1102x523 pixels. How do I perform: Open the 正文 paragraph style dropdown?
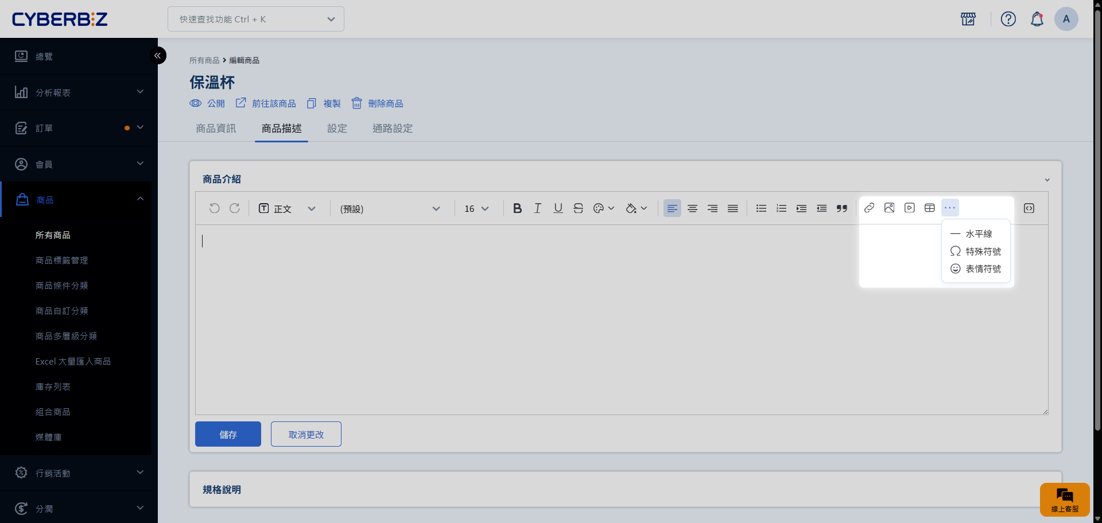(x=287, y=208)
